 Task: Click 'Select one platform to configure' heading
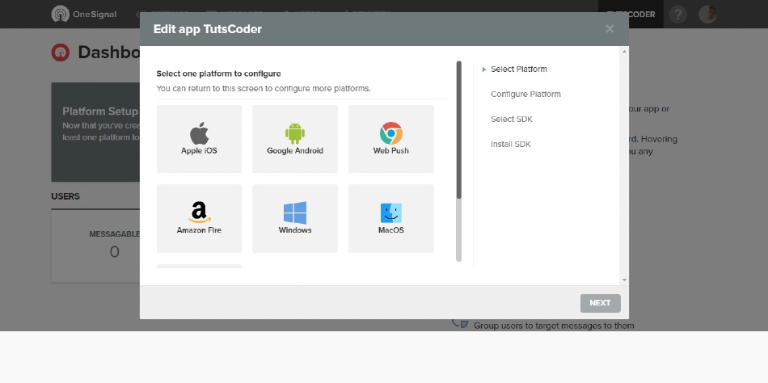tap(218, 74)
